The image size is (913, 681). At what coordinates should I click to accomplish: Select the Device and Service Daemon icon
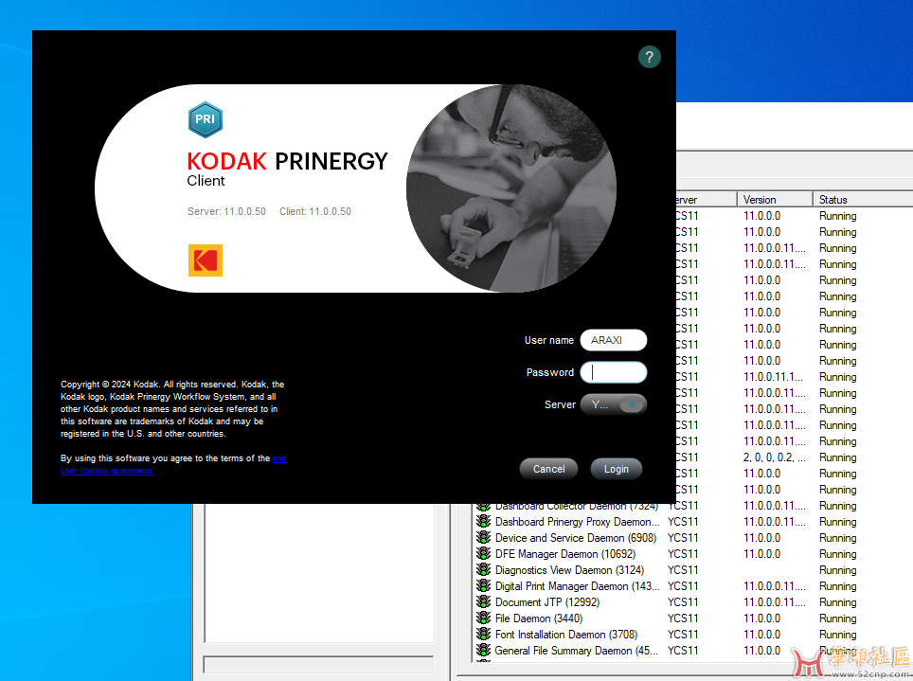point(483,538)
